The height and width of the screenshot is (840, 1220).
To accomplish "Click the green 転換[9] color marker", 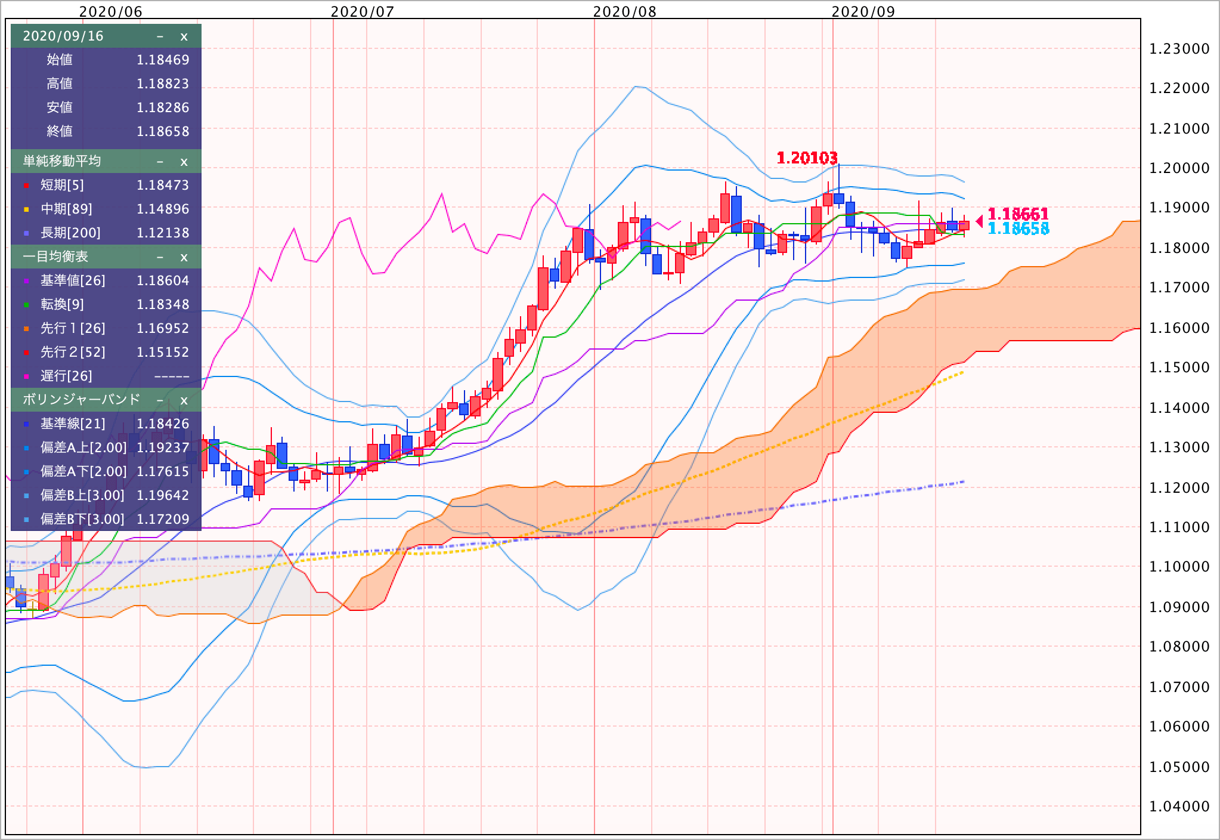I will (26, 305).
